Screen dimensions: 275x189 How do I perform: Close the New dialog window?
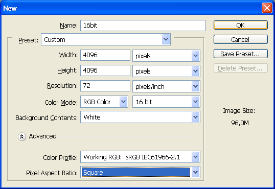point(267,8)
